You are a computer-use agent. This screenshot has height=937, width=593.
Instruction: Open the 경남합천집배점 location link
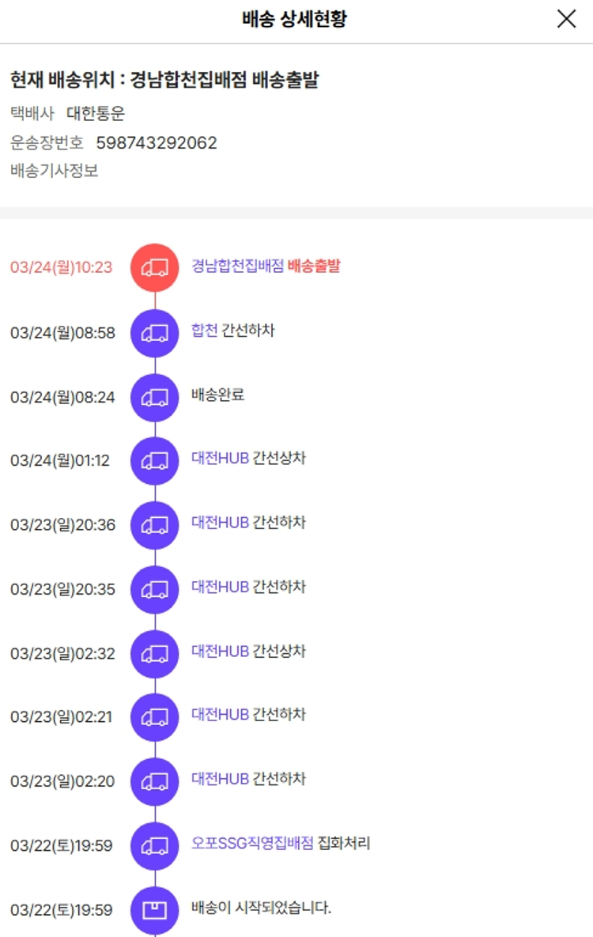click(237, 266)
